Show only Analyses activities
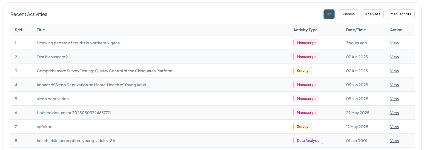 372,14
